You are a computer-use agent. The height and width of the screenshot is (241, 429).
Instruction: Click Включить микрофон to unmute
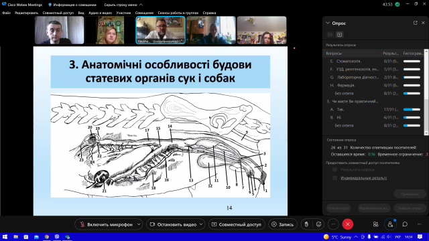tap(106, 224)
